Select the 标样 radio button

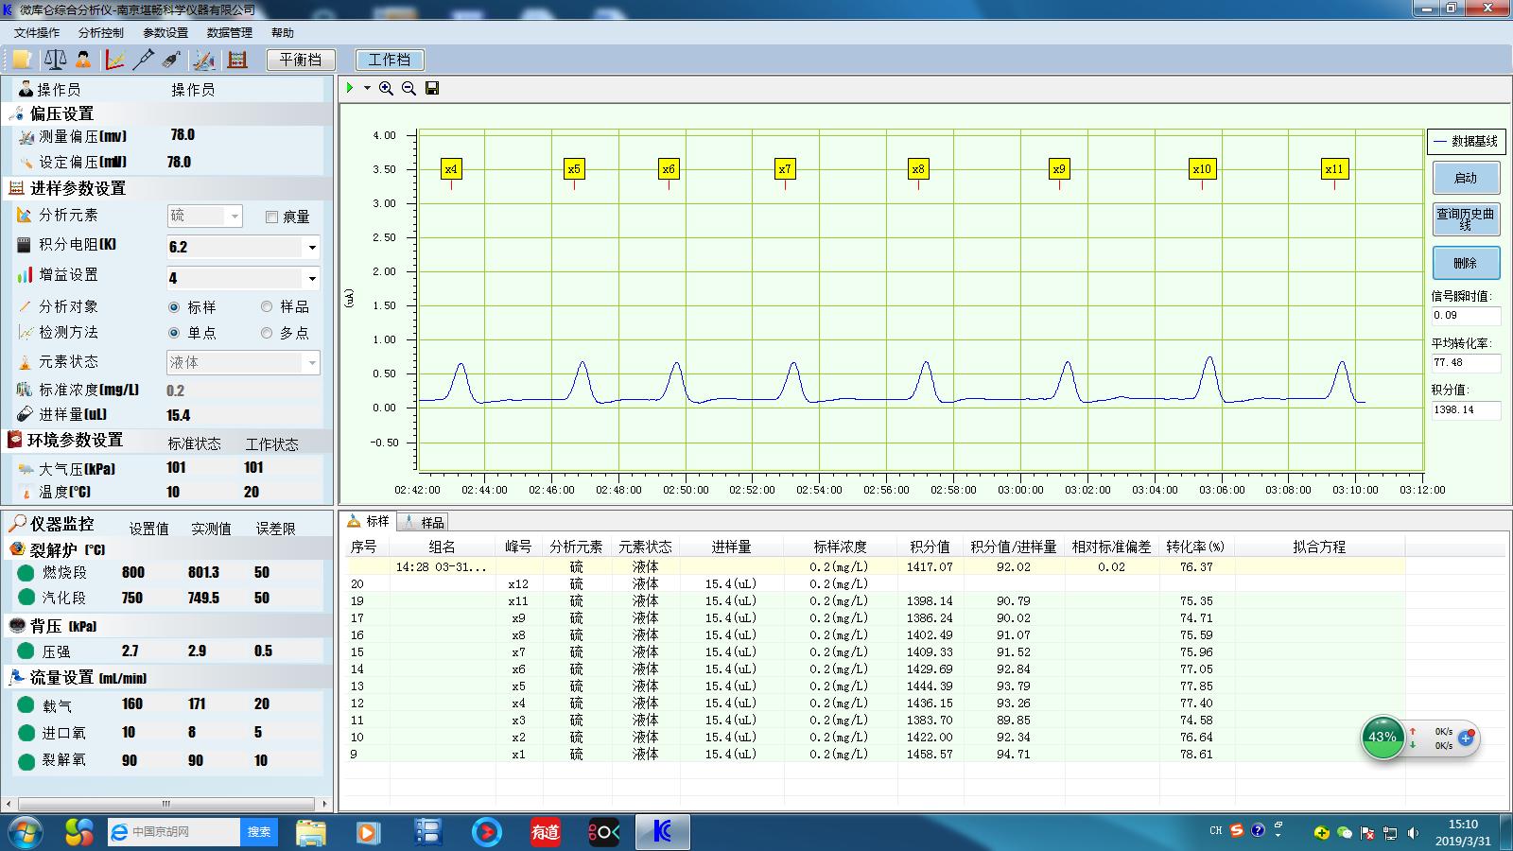coord(174,307)
